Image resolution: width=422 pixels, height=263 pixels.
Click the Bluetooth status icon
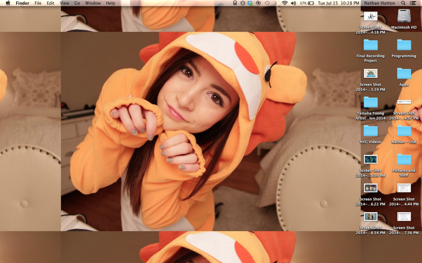(x=276, y=3)
